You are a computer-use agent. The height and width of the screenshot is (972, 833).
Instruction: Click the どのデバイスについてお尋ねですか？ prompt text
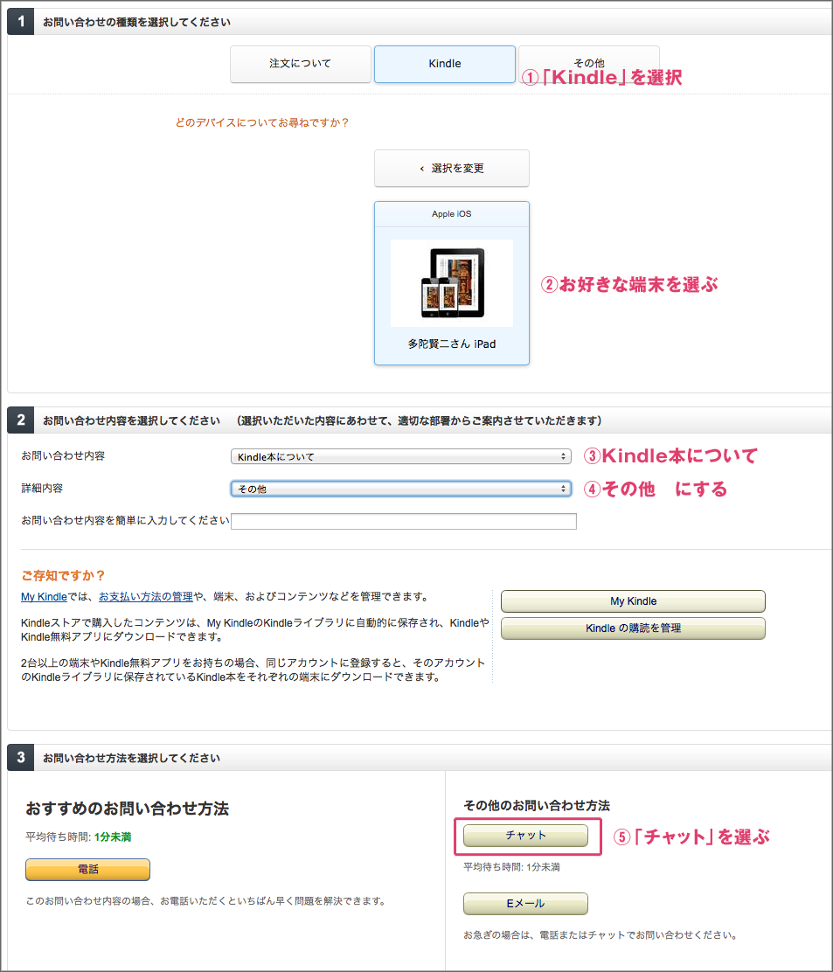[261, 122]
